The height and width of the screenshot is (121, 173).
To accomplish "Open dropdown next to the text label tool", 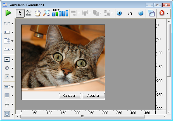I will (x=13, y=24).
